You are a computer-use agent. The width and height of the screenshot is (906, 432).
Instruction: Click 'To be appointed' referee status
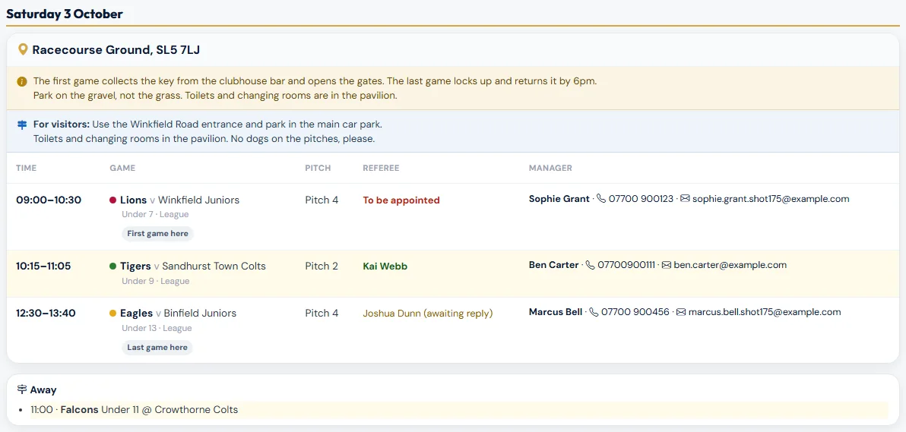401,200
